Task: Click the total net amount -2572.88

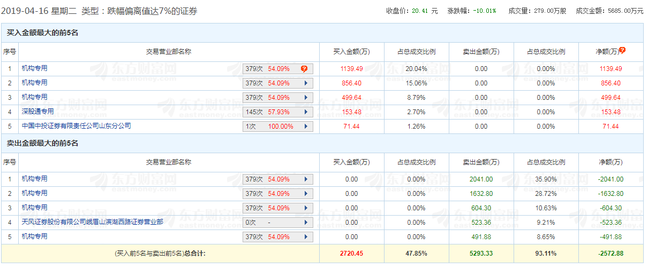Action: pyautogui.click(x=611, y=254)
